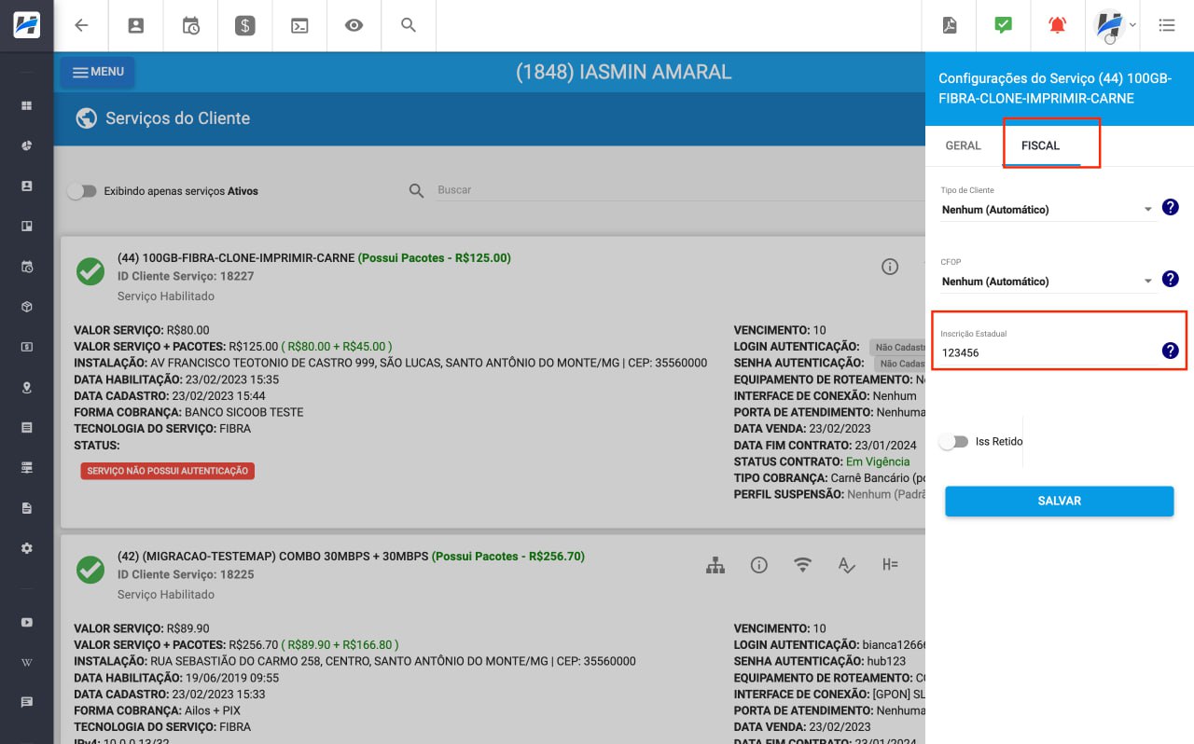Click help icon next to CFOP
This screenshot has height=744, width=1194.
(x=1171, y=279)
